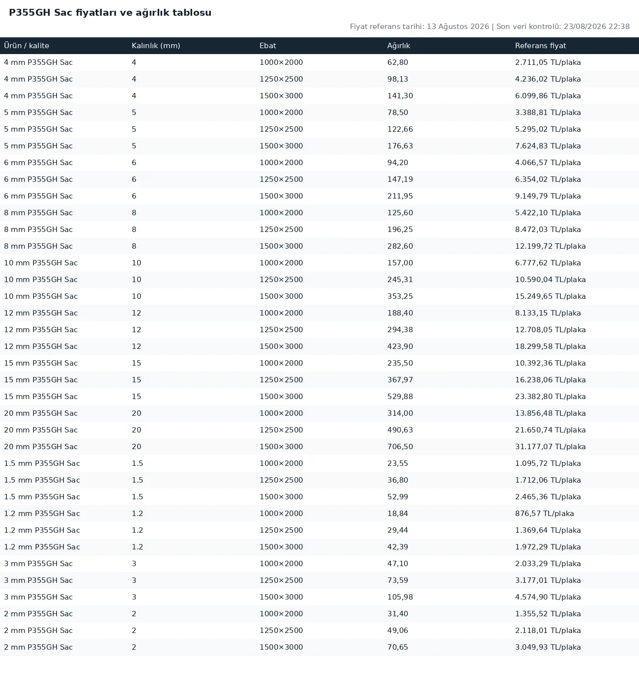This screenshot has height=689, width=639.
Task: Select the price 7.624,83 TL/plaka
Action: click(x=548, y=146)
